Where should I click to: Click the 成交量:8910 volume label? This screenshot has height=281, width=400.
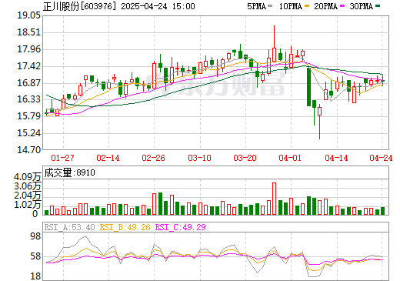click(x=69, y=172)
